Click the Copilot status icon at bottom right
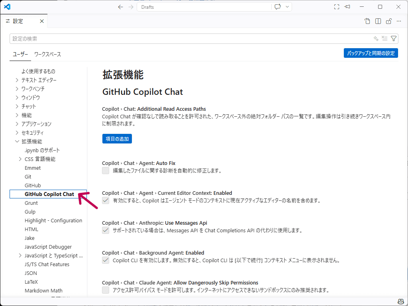408x306 pixels. [x=401, y=301]
